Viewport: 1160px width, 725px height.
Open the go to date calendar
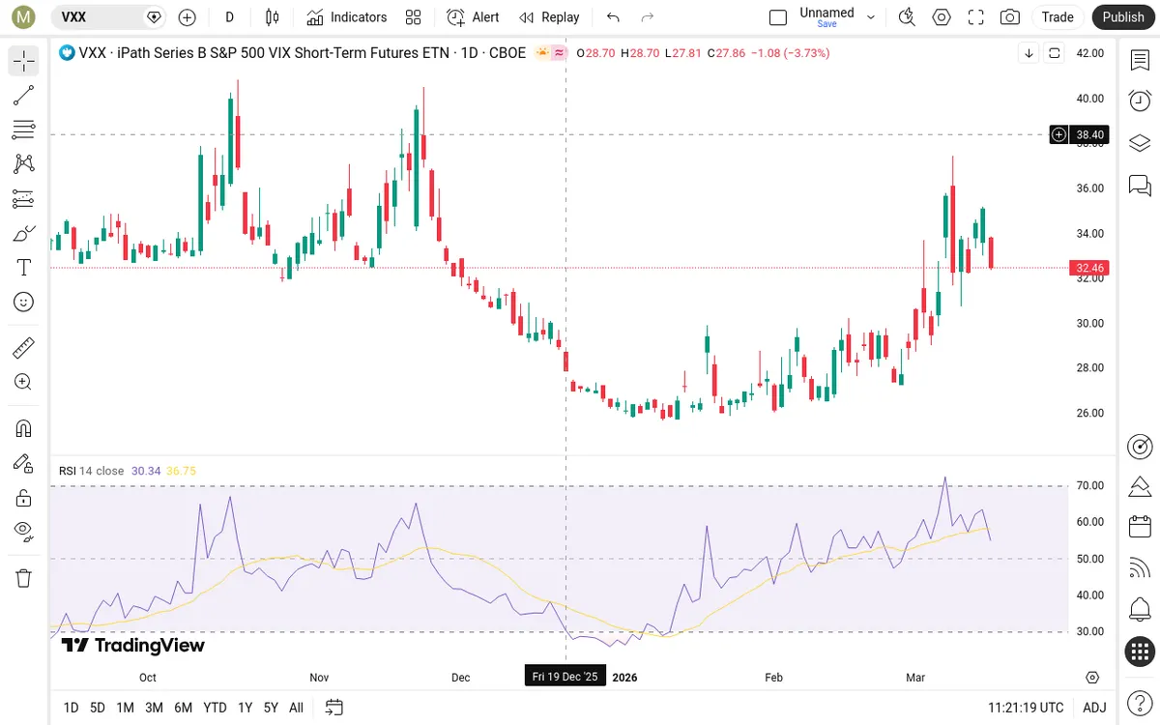point(334,708)
